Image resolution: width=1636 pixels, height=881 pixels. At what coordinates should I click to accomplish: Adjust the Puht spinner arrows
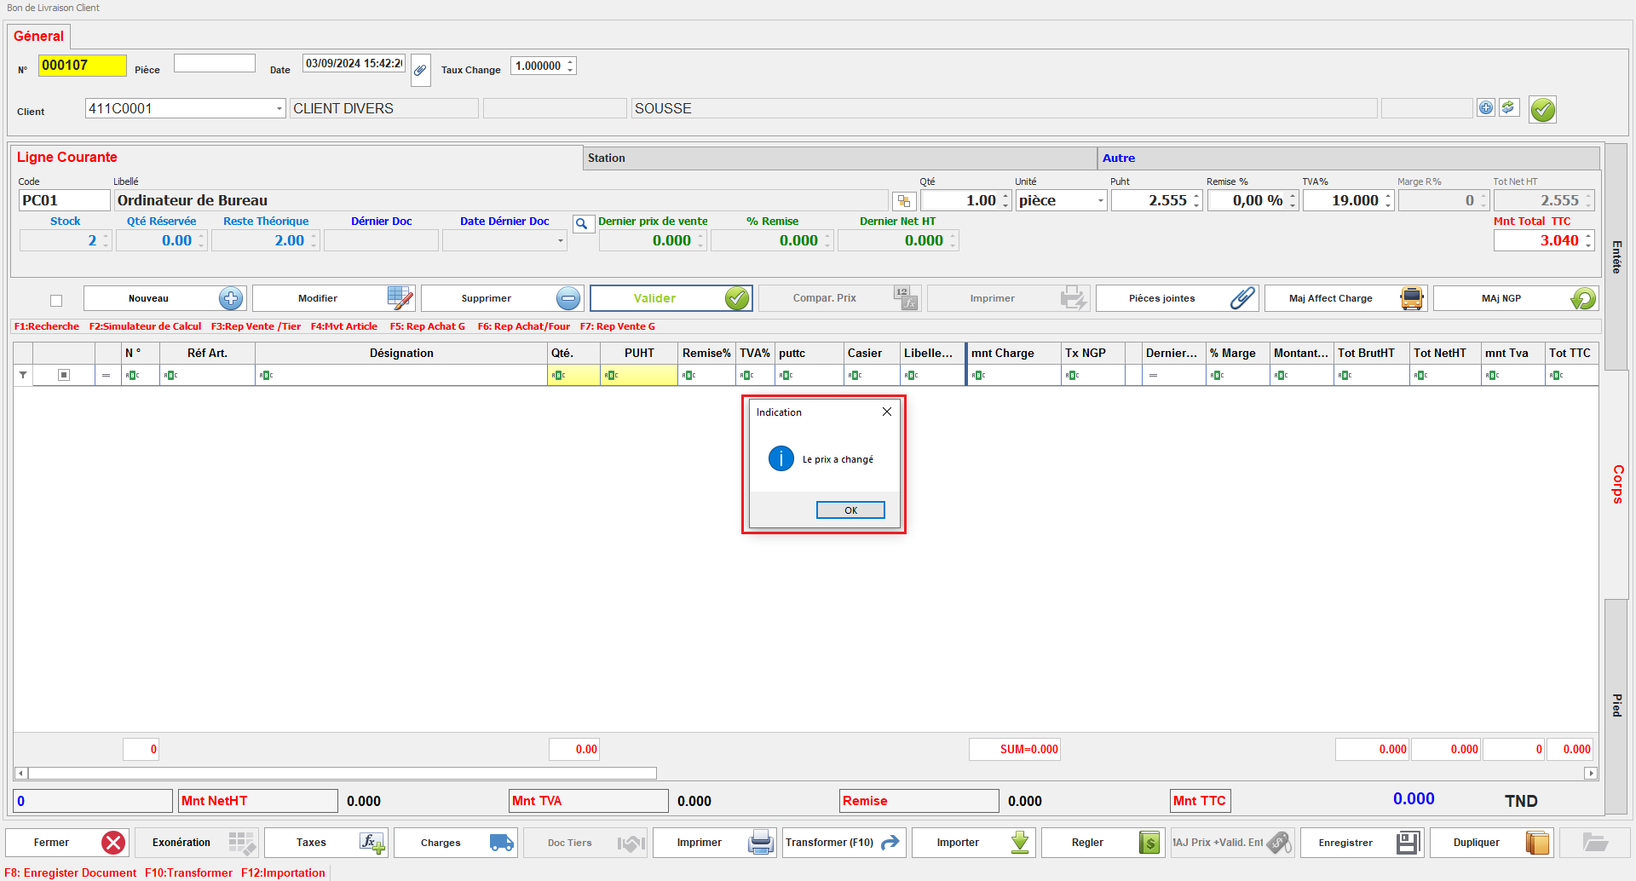[x=1196, y=201]
